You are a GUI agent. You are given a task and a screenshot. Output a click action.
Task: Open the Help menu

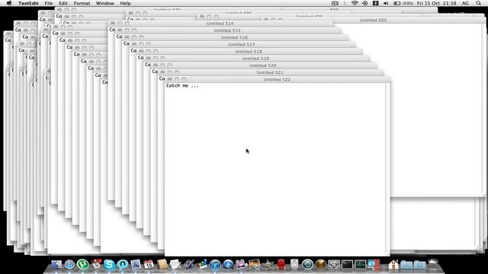click(x=125, y=3)
